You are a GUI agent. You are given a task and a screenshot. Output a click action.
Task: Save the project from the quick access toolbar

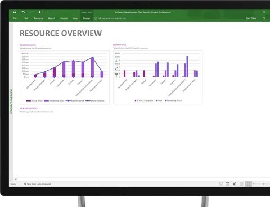[15, 12]
